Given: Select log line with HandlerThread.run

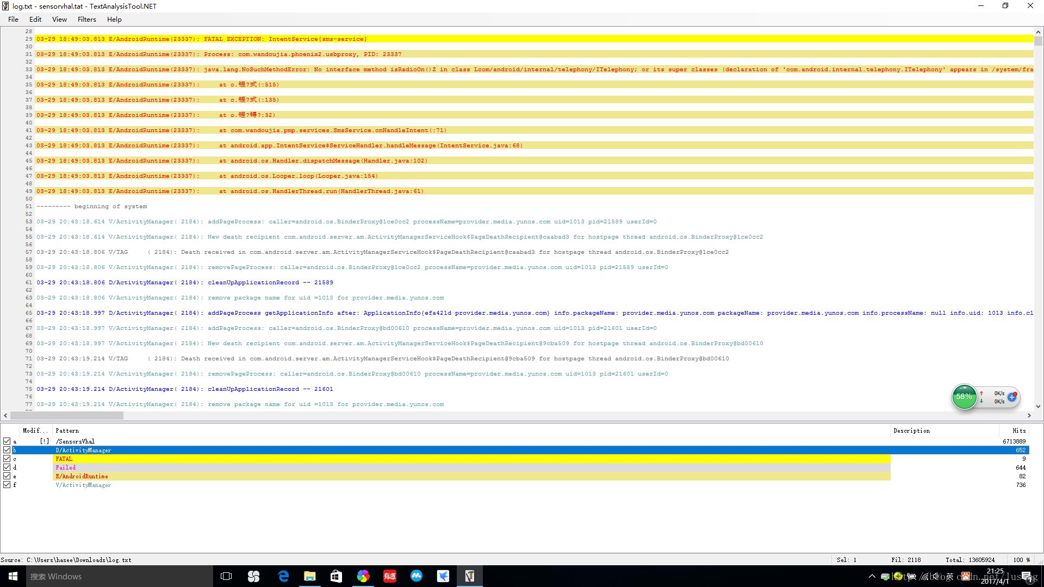Looking at the screenshot, I should coord(535,191).
